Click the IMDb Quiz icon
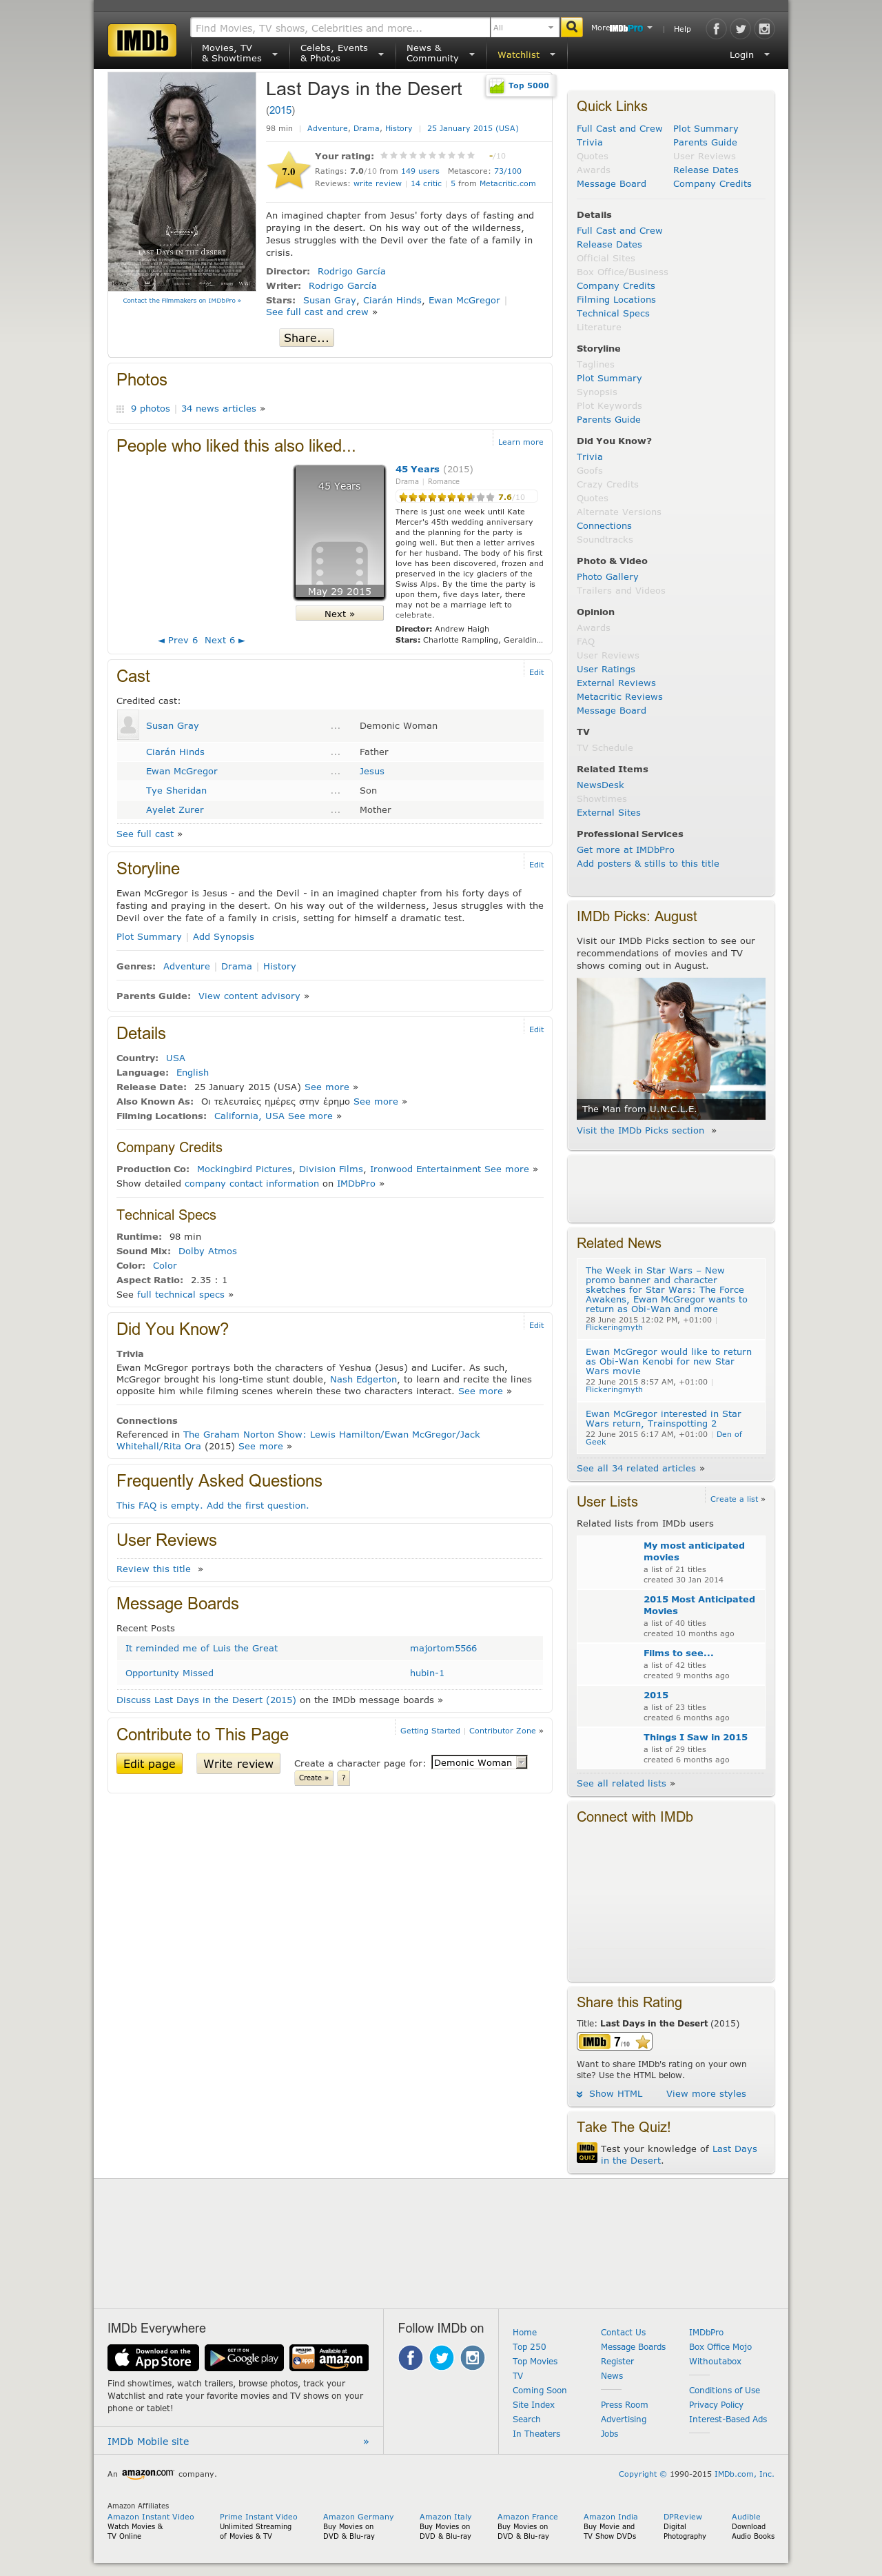882x2576 pixels. (586, 2153)
